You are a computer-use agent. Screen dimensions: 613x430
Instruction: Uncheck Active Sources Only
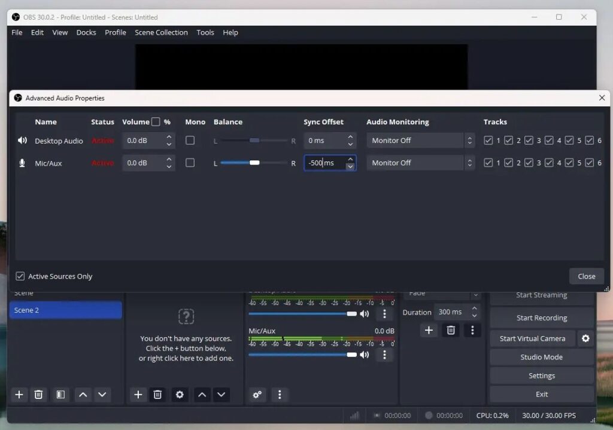[20, 276]
